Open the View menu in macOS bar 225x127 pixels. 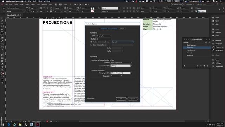[x=40, y=1]
